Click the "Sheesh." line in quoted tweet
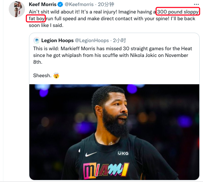 pos(42,75)
